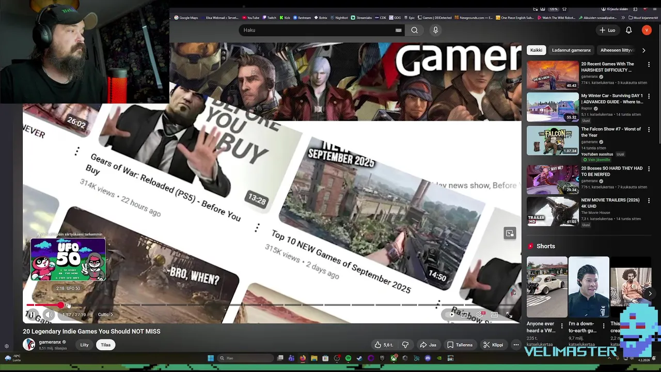Open the gameranx channel avatar
661x372 pixels.
tap(29, 345)
